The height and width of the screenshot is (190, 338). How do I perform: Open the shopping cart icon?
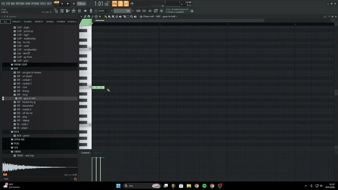161,11
